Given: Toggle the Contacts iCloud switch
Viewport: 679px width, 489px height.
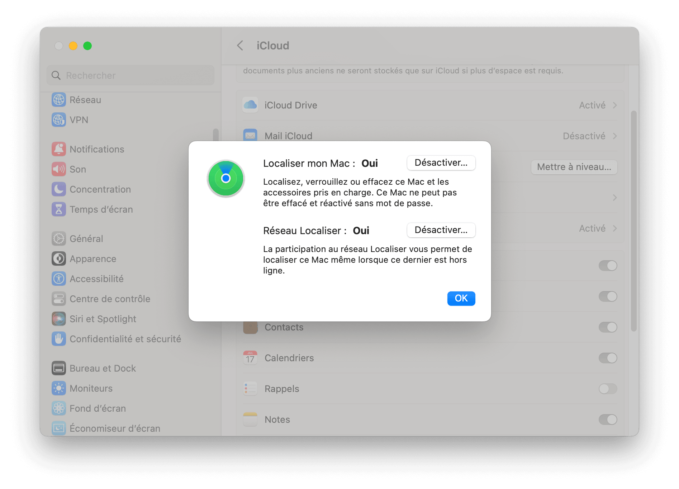Looking at the screenshot, I should (608, 327).
